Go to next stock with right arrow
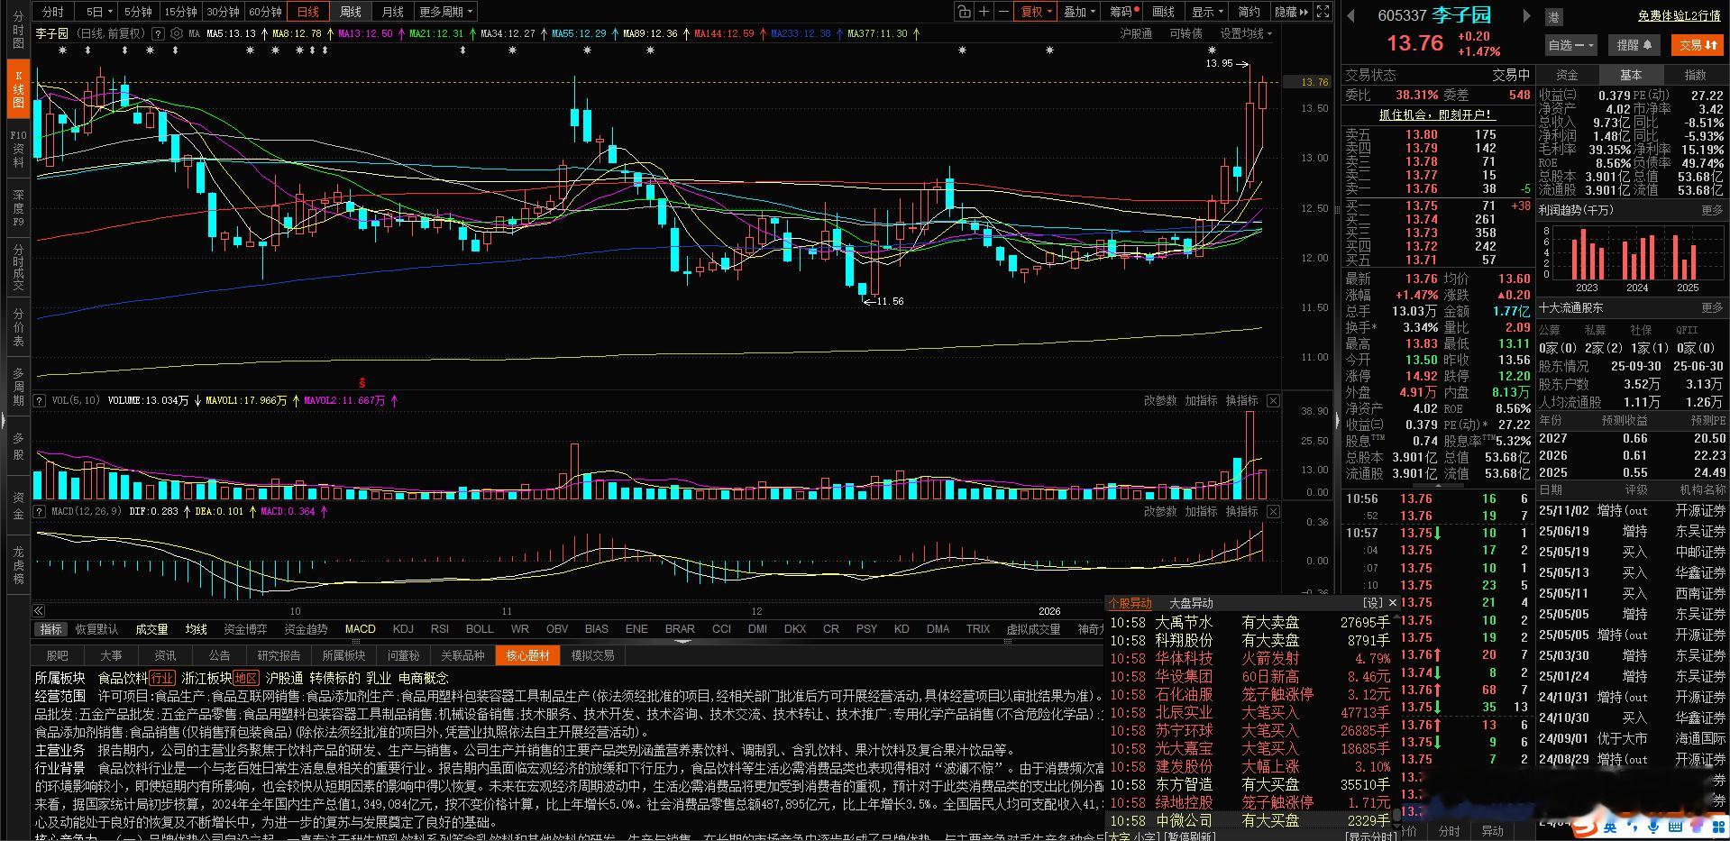 pos(1526,15)
